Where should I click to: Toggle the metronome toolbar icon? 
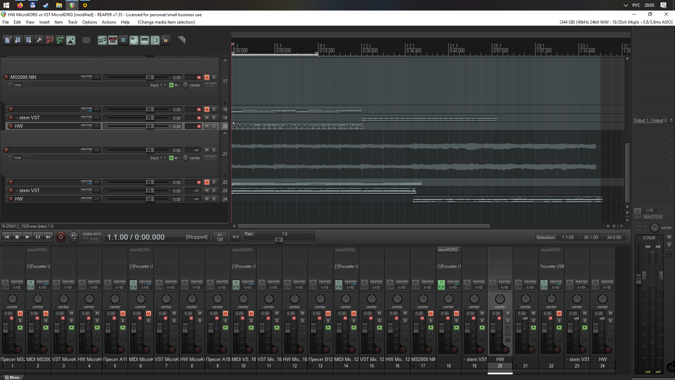(71, 40)
